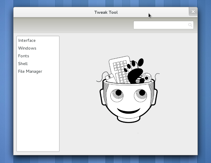Viewport: 211px width, 163px height.
Task: Close the Tweak Tool window
Action: (x=193, y=12)
